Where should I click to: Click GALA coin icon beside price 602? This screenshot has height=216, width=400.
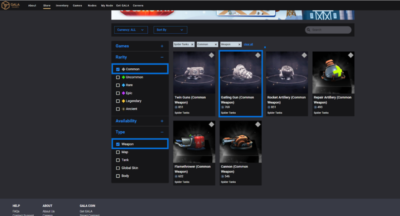click(176, 176)
